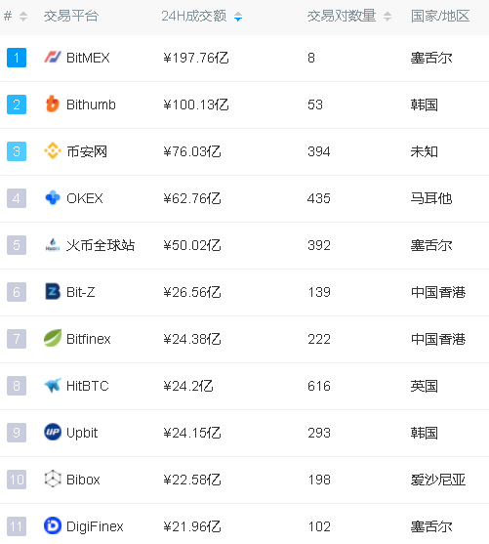Click rank badge number 11
Viewport: 489px width, 544px height.
coord(17,526)
